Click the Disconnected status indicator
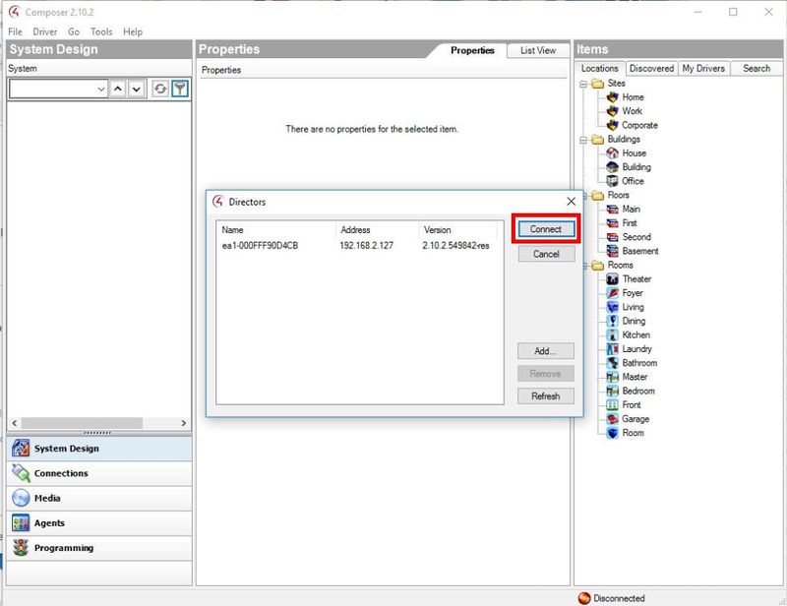Viewport: 787px width, 606px height. click(x=611, y=598)
